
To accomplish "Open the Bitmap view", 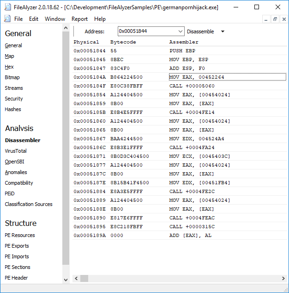I will [x=12, y=77].
